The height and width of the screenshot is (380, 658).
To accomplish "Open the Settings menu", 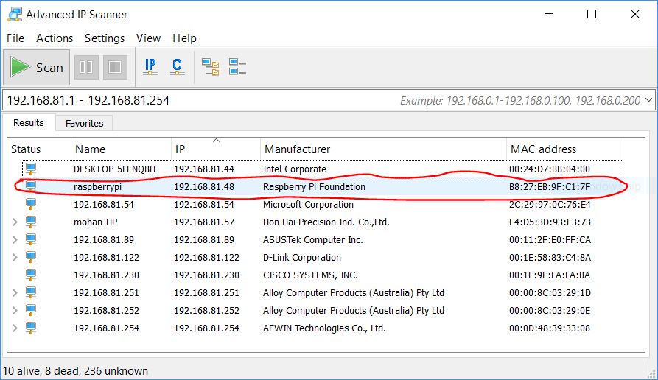I will (x=105, y=38).
